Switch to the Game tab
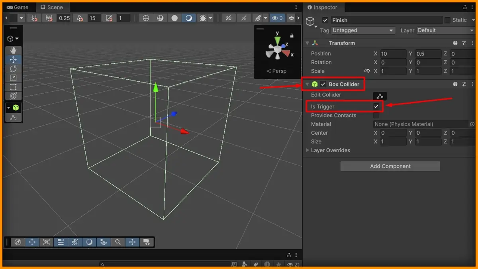 [x=17, y=7]
